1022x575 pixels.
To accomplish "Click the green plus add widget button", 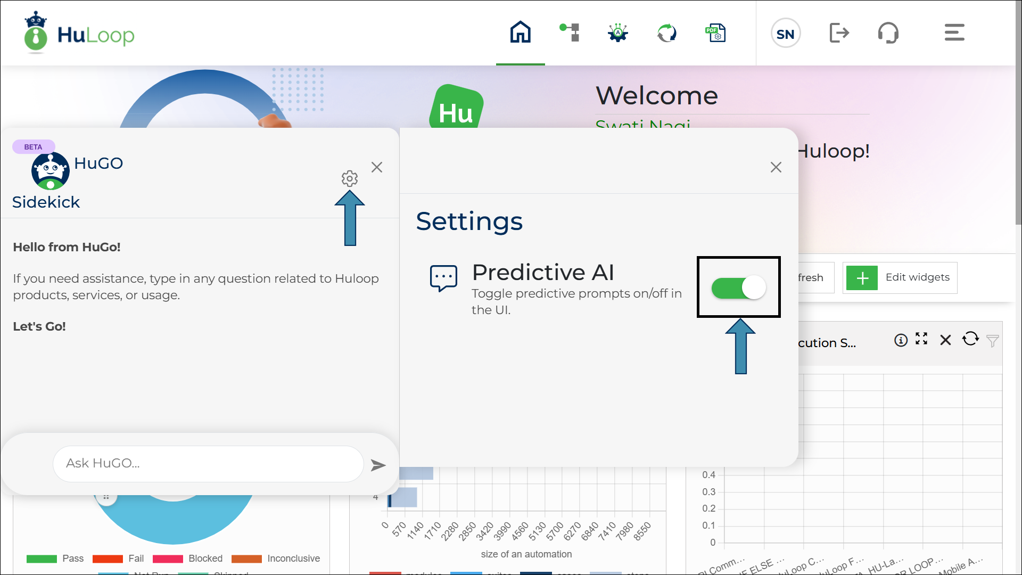I will pos(862,278).
